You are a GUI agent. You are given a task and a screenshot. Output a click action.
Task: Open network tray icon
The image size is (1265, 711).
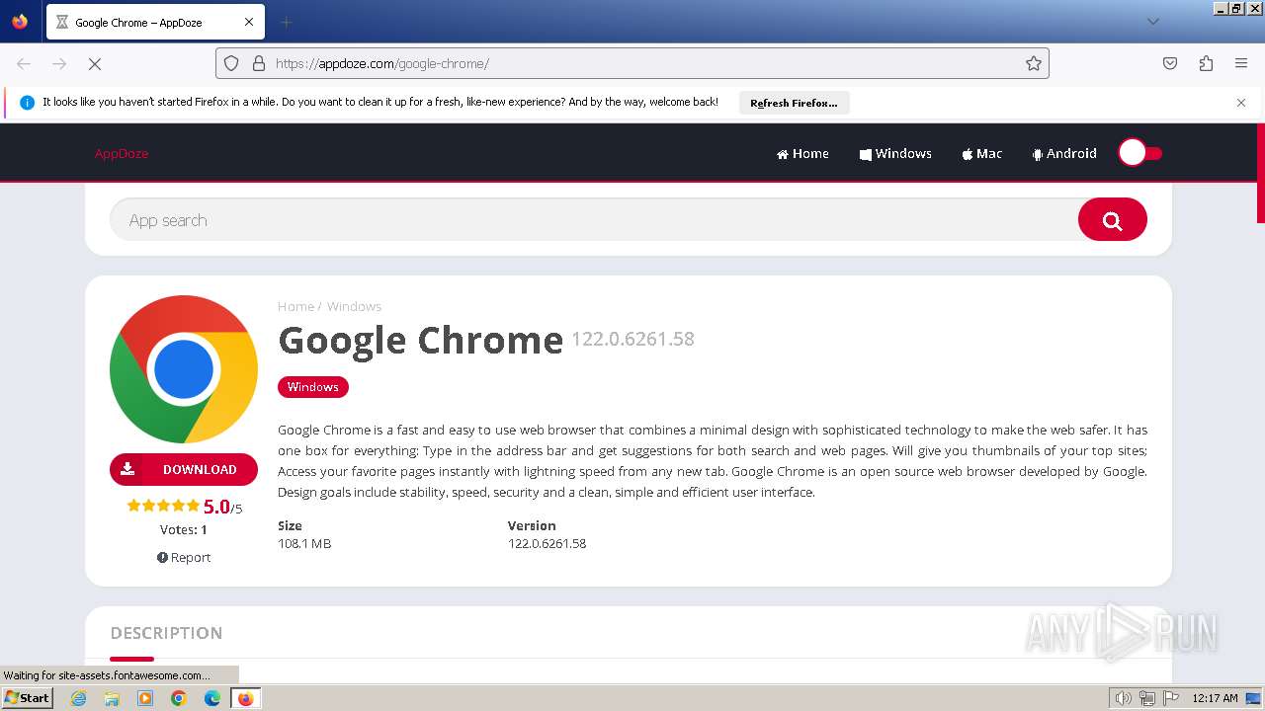tap(1146, 698)
